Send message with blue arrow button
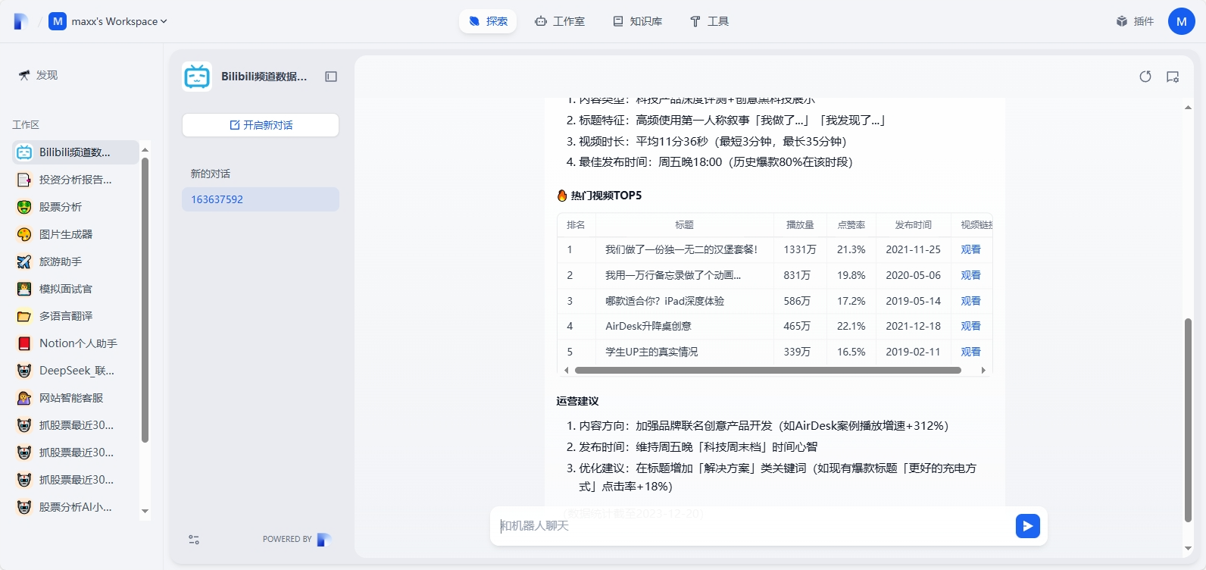This screenshot has width=1206, height=570. tap(1028, 526)
